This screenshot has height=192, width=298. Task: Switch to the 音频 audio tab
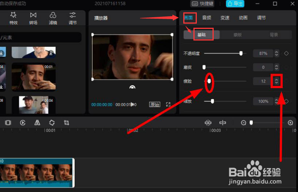(x=207, y=18)
